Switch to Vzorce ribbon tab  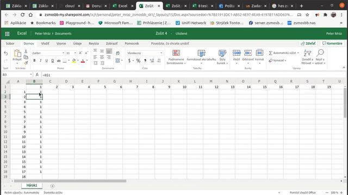[61, 43]
